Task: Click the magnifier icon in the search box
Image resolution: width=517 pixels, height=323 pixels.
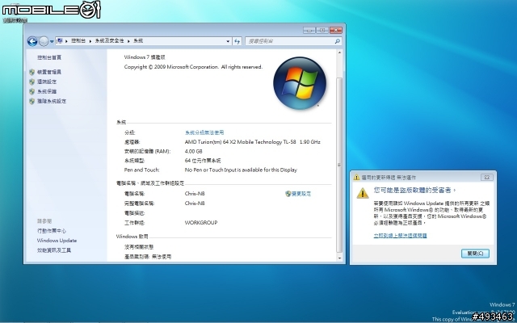Action: (x=337, y=41)
